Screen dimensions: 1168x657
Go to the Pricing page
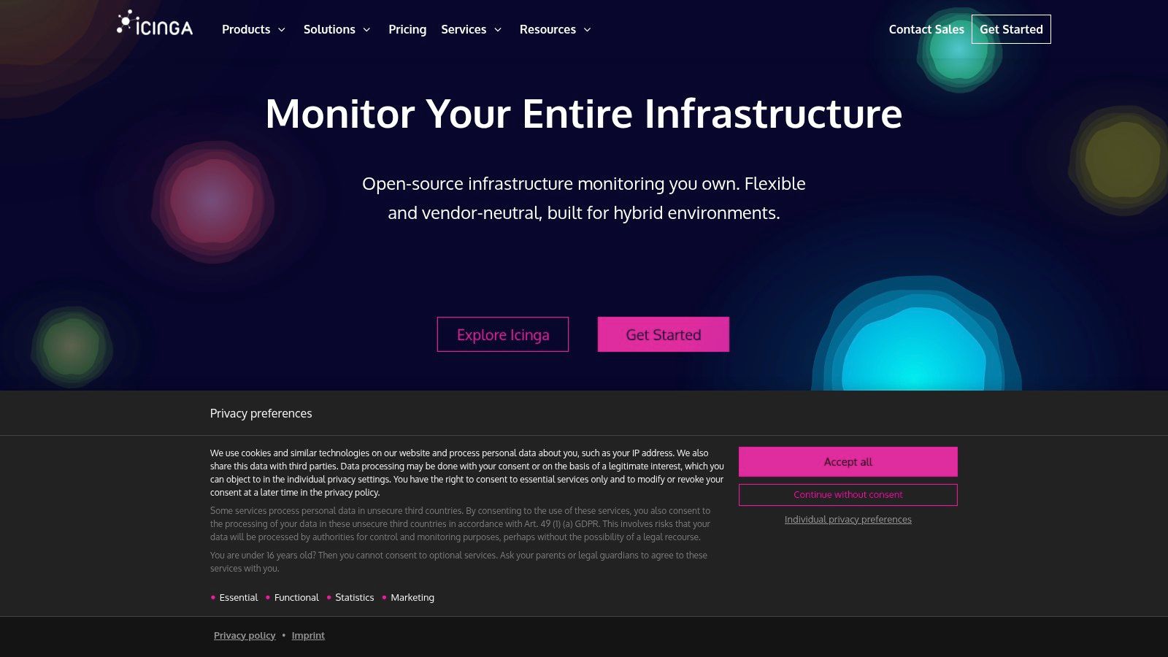407,29
